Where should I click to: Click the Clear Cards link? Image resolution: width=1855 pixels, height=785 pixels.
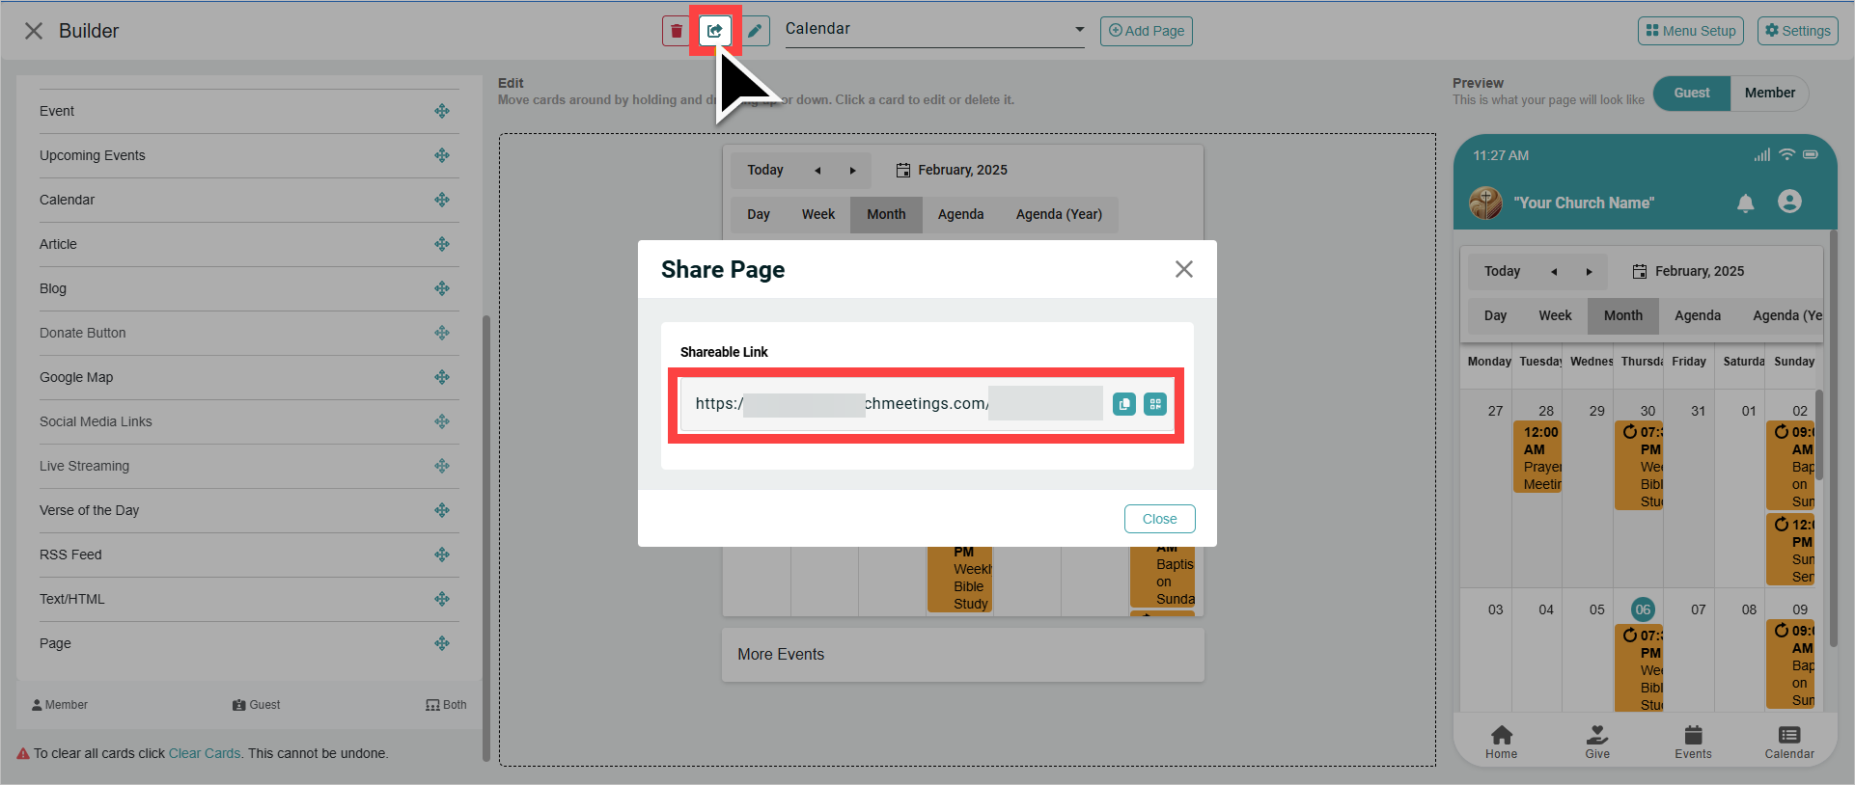(x=205, y=753)
